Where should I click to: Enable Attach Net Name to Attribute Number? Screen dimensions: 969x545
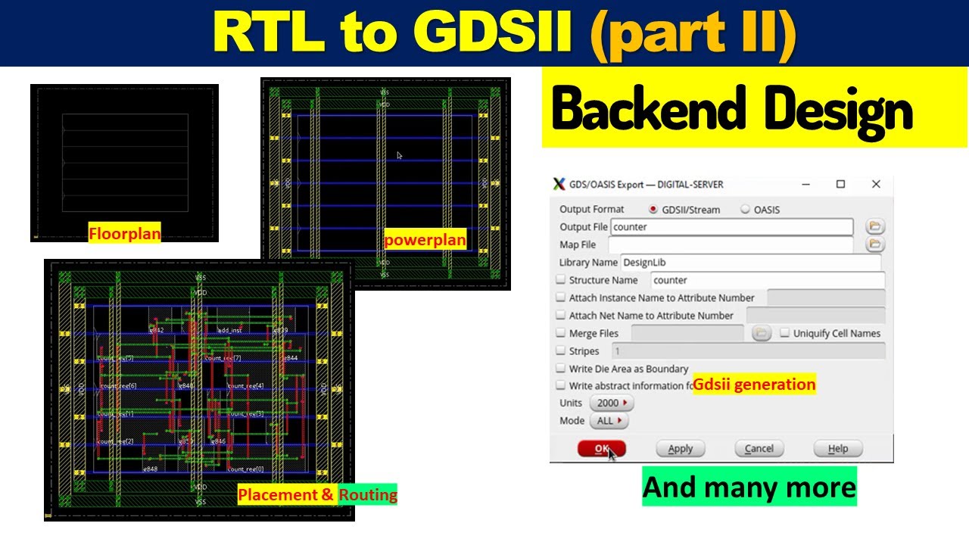(x=561, y=315)
